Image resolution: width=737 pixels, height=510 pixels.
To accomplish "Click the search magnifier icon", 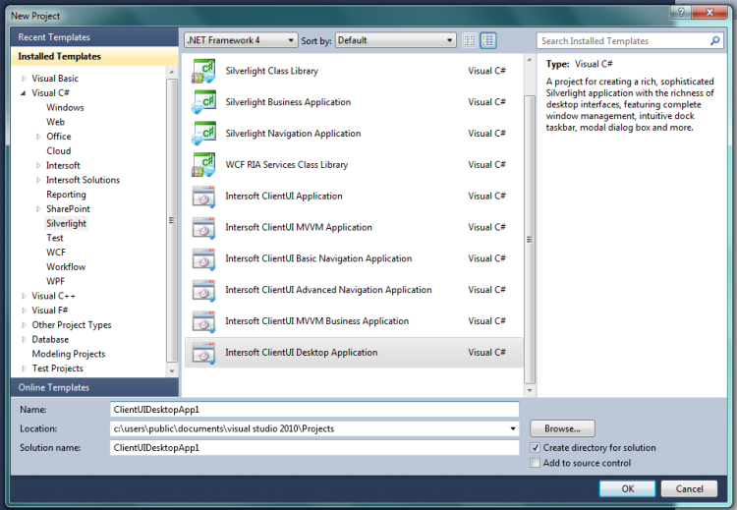I will tap(715, 41).
